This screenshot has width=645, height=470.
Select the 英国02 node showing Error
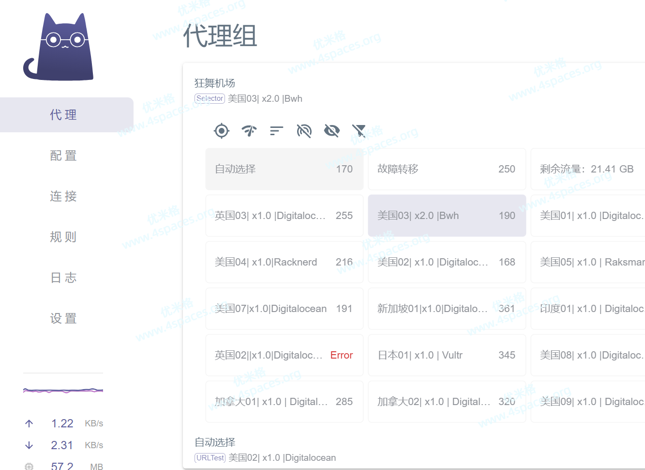pos(284,355)
